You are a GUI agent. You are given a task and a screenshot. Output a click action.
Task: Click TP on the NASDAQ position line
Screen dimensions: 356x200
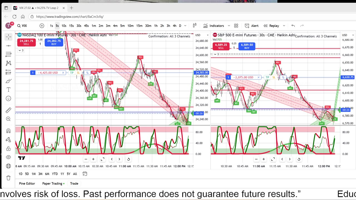(x=72, y=73)
